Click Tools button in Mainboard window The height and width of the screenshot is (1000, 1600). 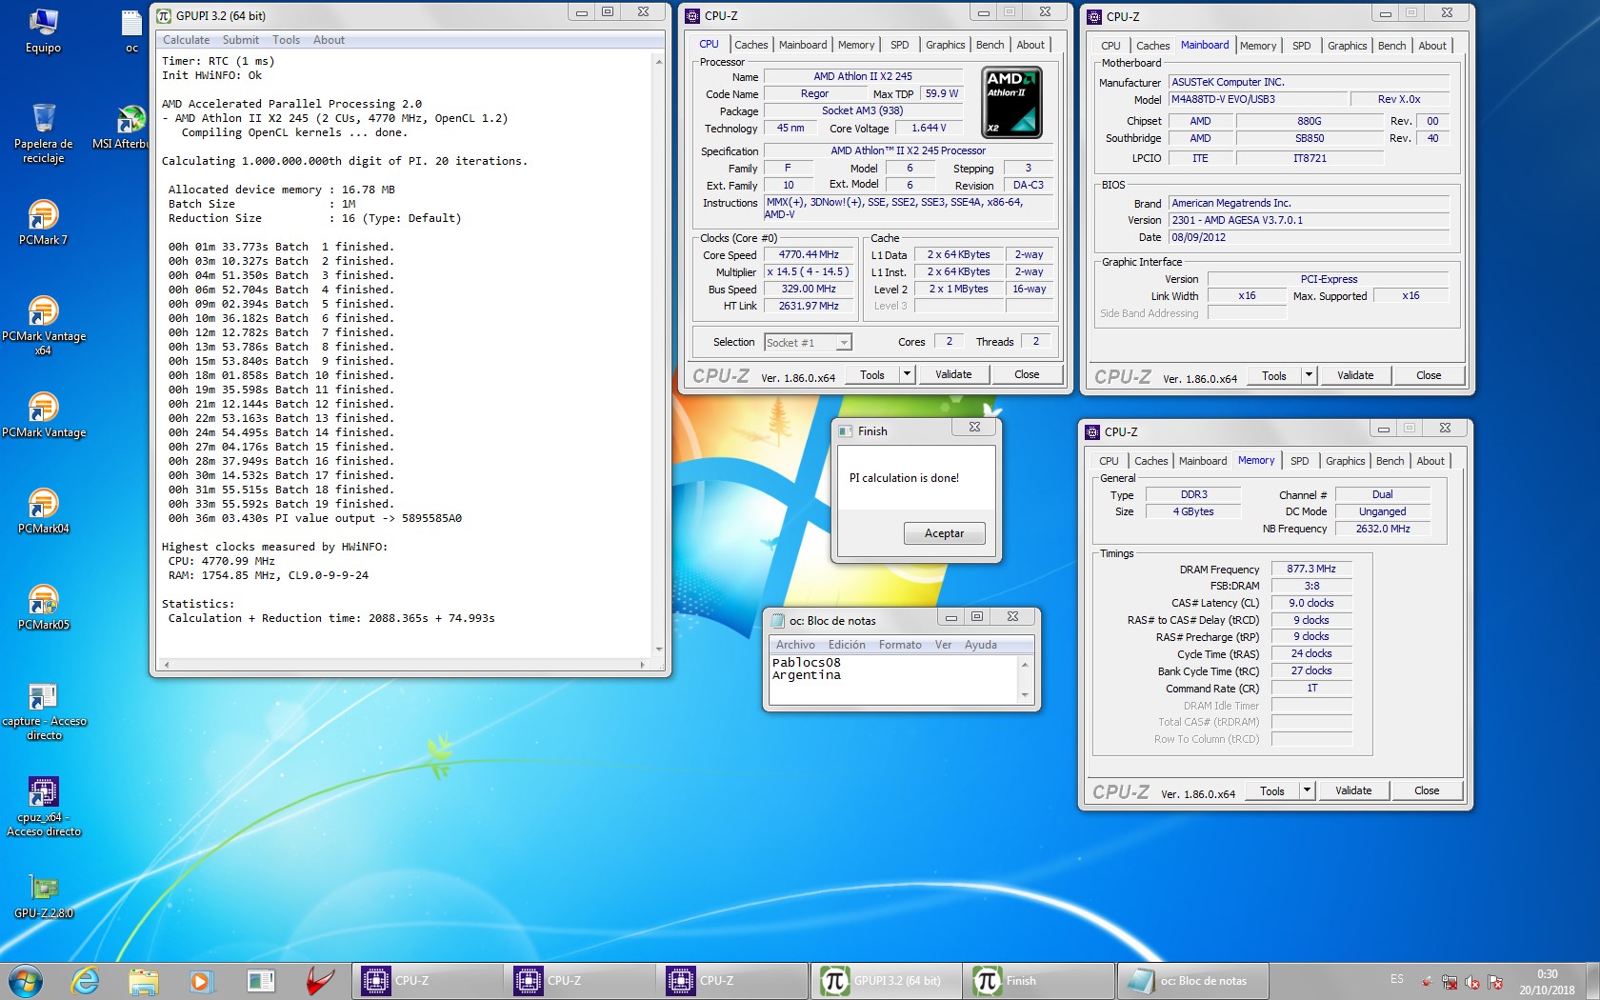point(1274,375)
